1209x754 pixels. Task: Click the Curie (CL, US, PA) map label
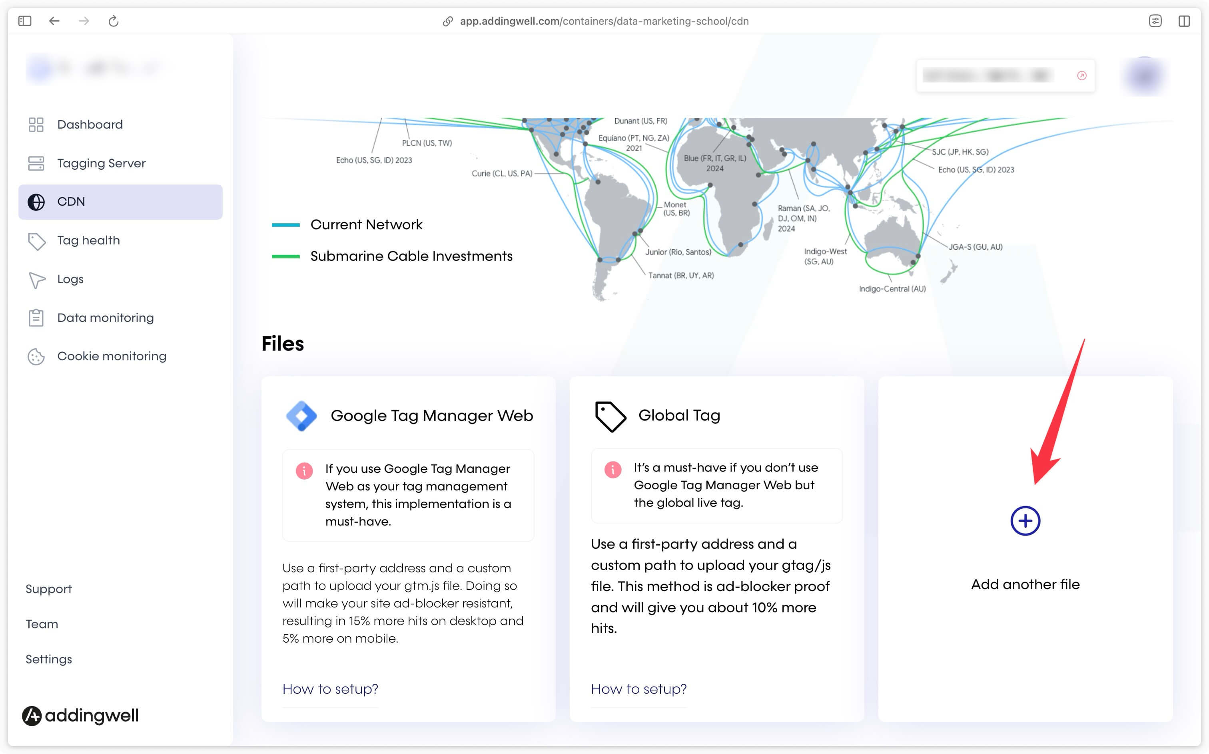coord(502,174)
